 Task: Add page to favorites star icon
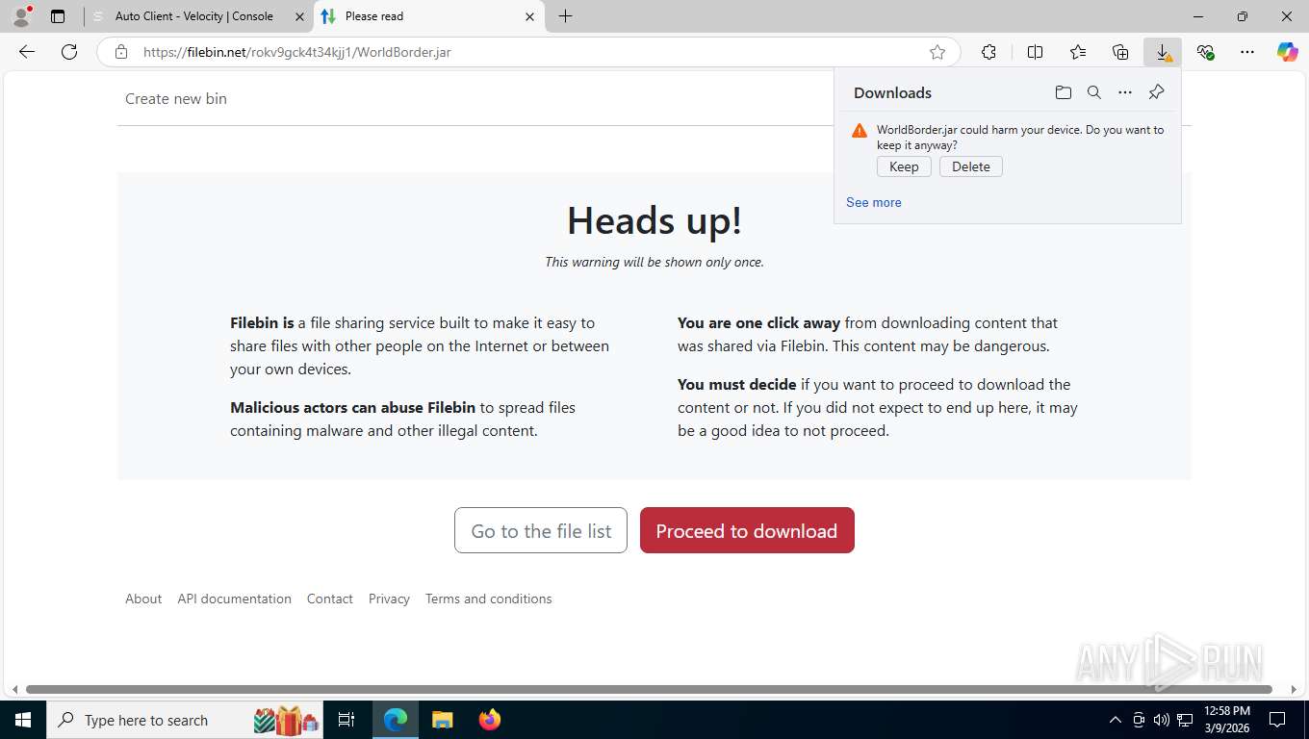tap(937, 52)
